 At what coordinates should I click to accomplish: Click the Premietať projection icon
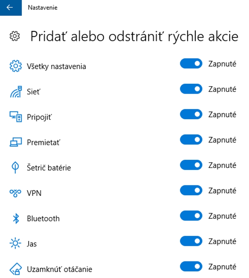(x=15, y=142)
